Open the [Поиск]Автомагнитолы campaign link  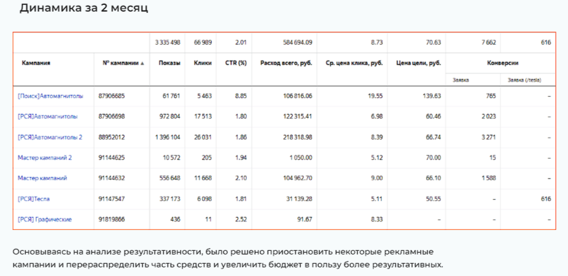point(50,96)
